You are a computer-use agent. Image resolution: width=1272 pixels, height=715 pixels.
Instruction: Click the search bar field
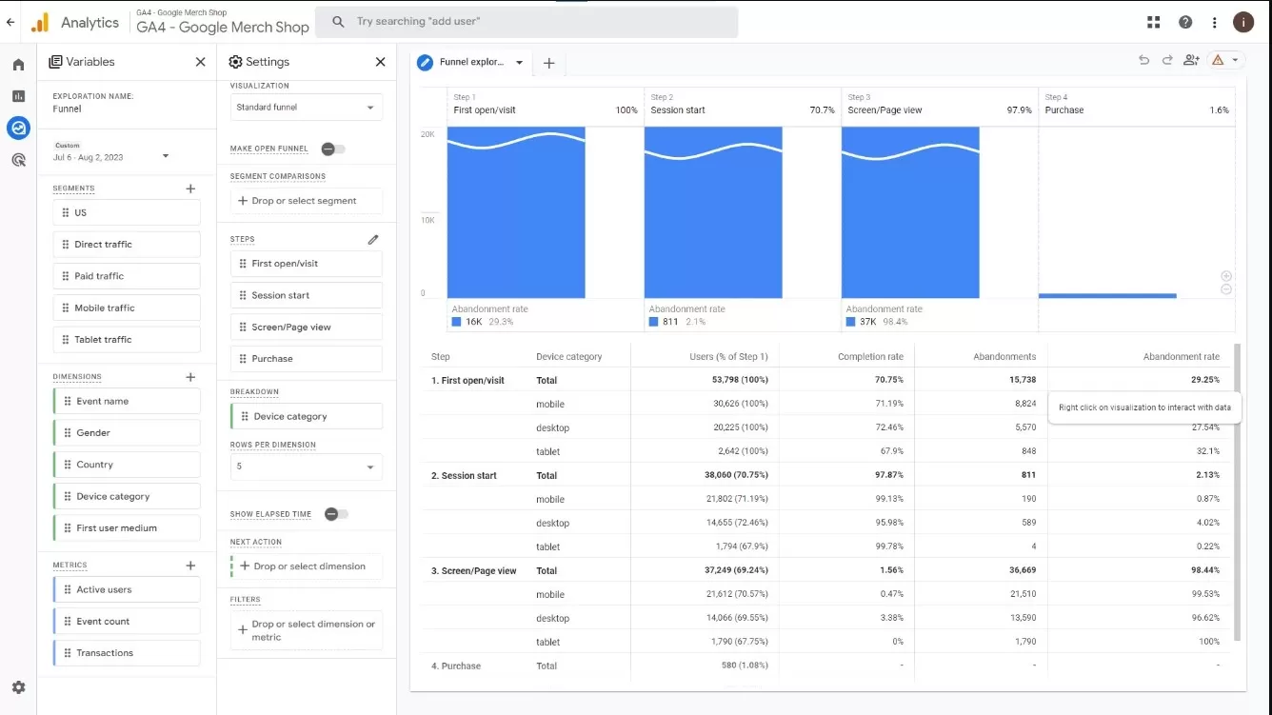point(527,22)
